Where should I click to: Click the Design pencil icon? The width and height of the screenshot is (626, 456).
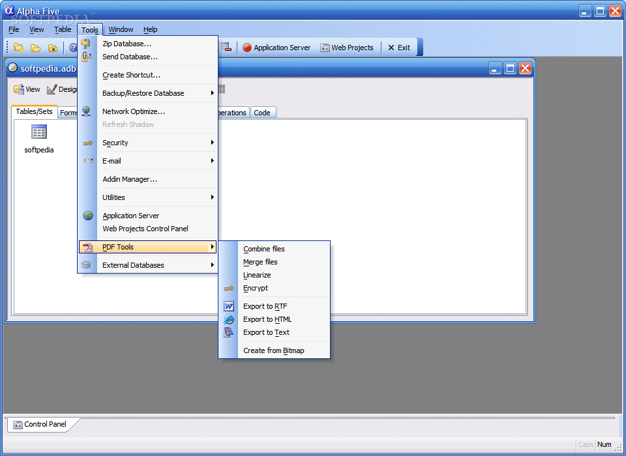(x=52, y=89)
